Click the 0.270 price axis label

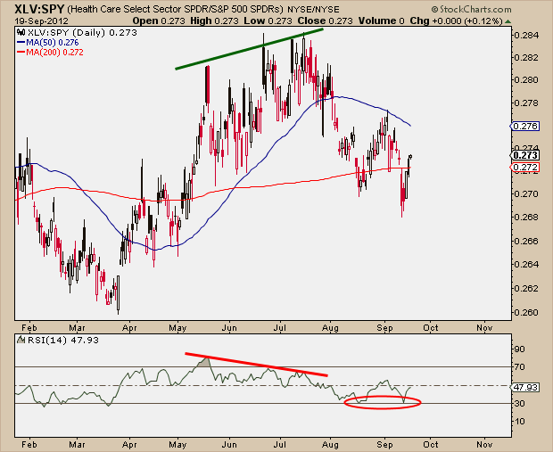click(526, 194)
